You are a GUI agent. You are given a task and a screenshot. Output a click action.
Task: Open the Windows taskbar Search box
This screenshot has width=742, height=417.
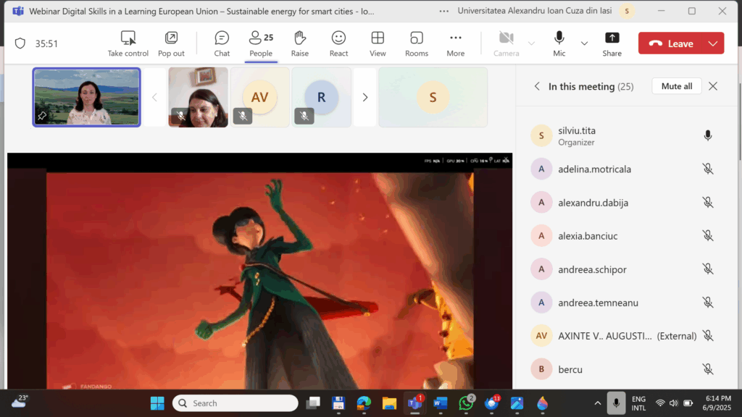point(235,403)
